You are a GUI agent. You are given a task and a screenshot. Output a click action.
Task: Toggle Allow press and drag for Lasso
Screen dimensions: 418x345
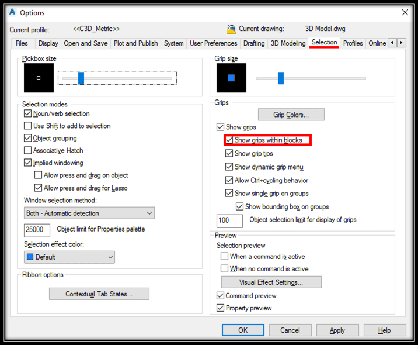pyautogui.click(x=38, y=188)
